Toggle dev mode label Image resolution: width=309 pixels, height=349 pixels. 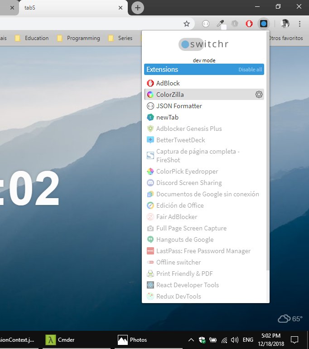(x=204, y=60)
